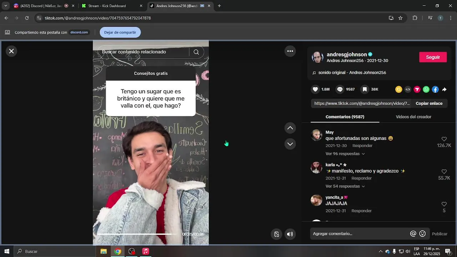Go to previous video with up chevron
Viewport: 457px width, 257px height.
point(290,128)
